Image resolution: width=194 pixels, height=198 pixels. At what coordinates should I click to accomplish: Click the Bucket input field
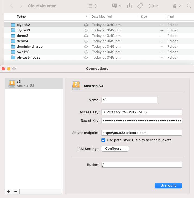point(141,165)
